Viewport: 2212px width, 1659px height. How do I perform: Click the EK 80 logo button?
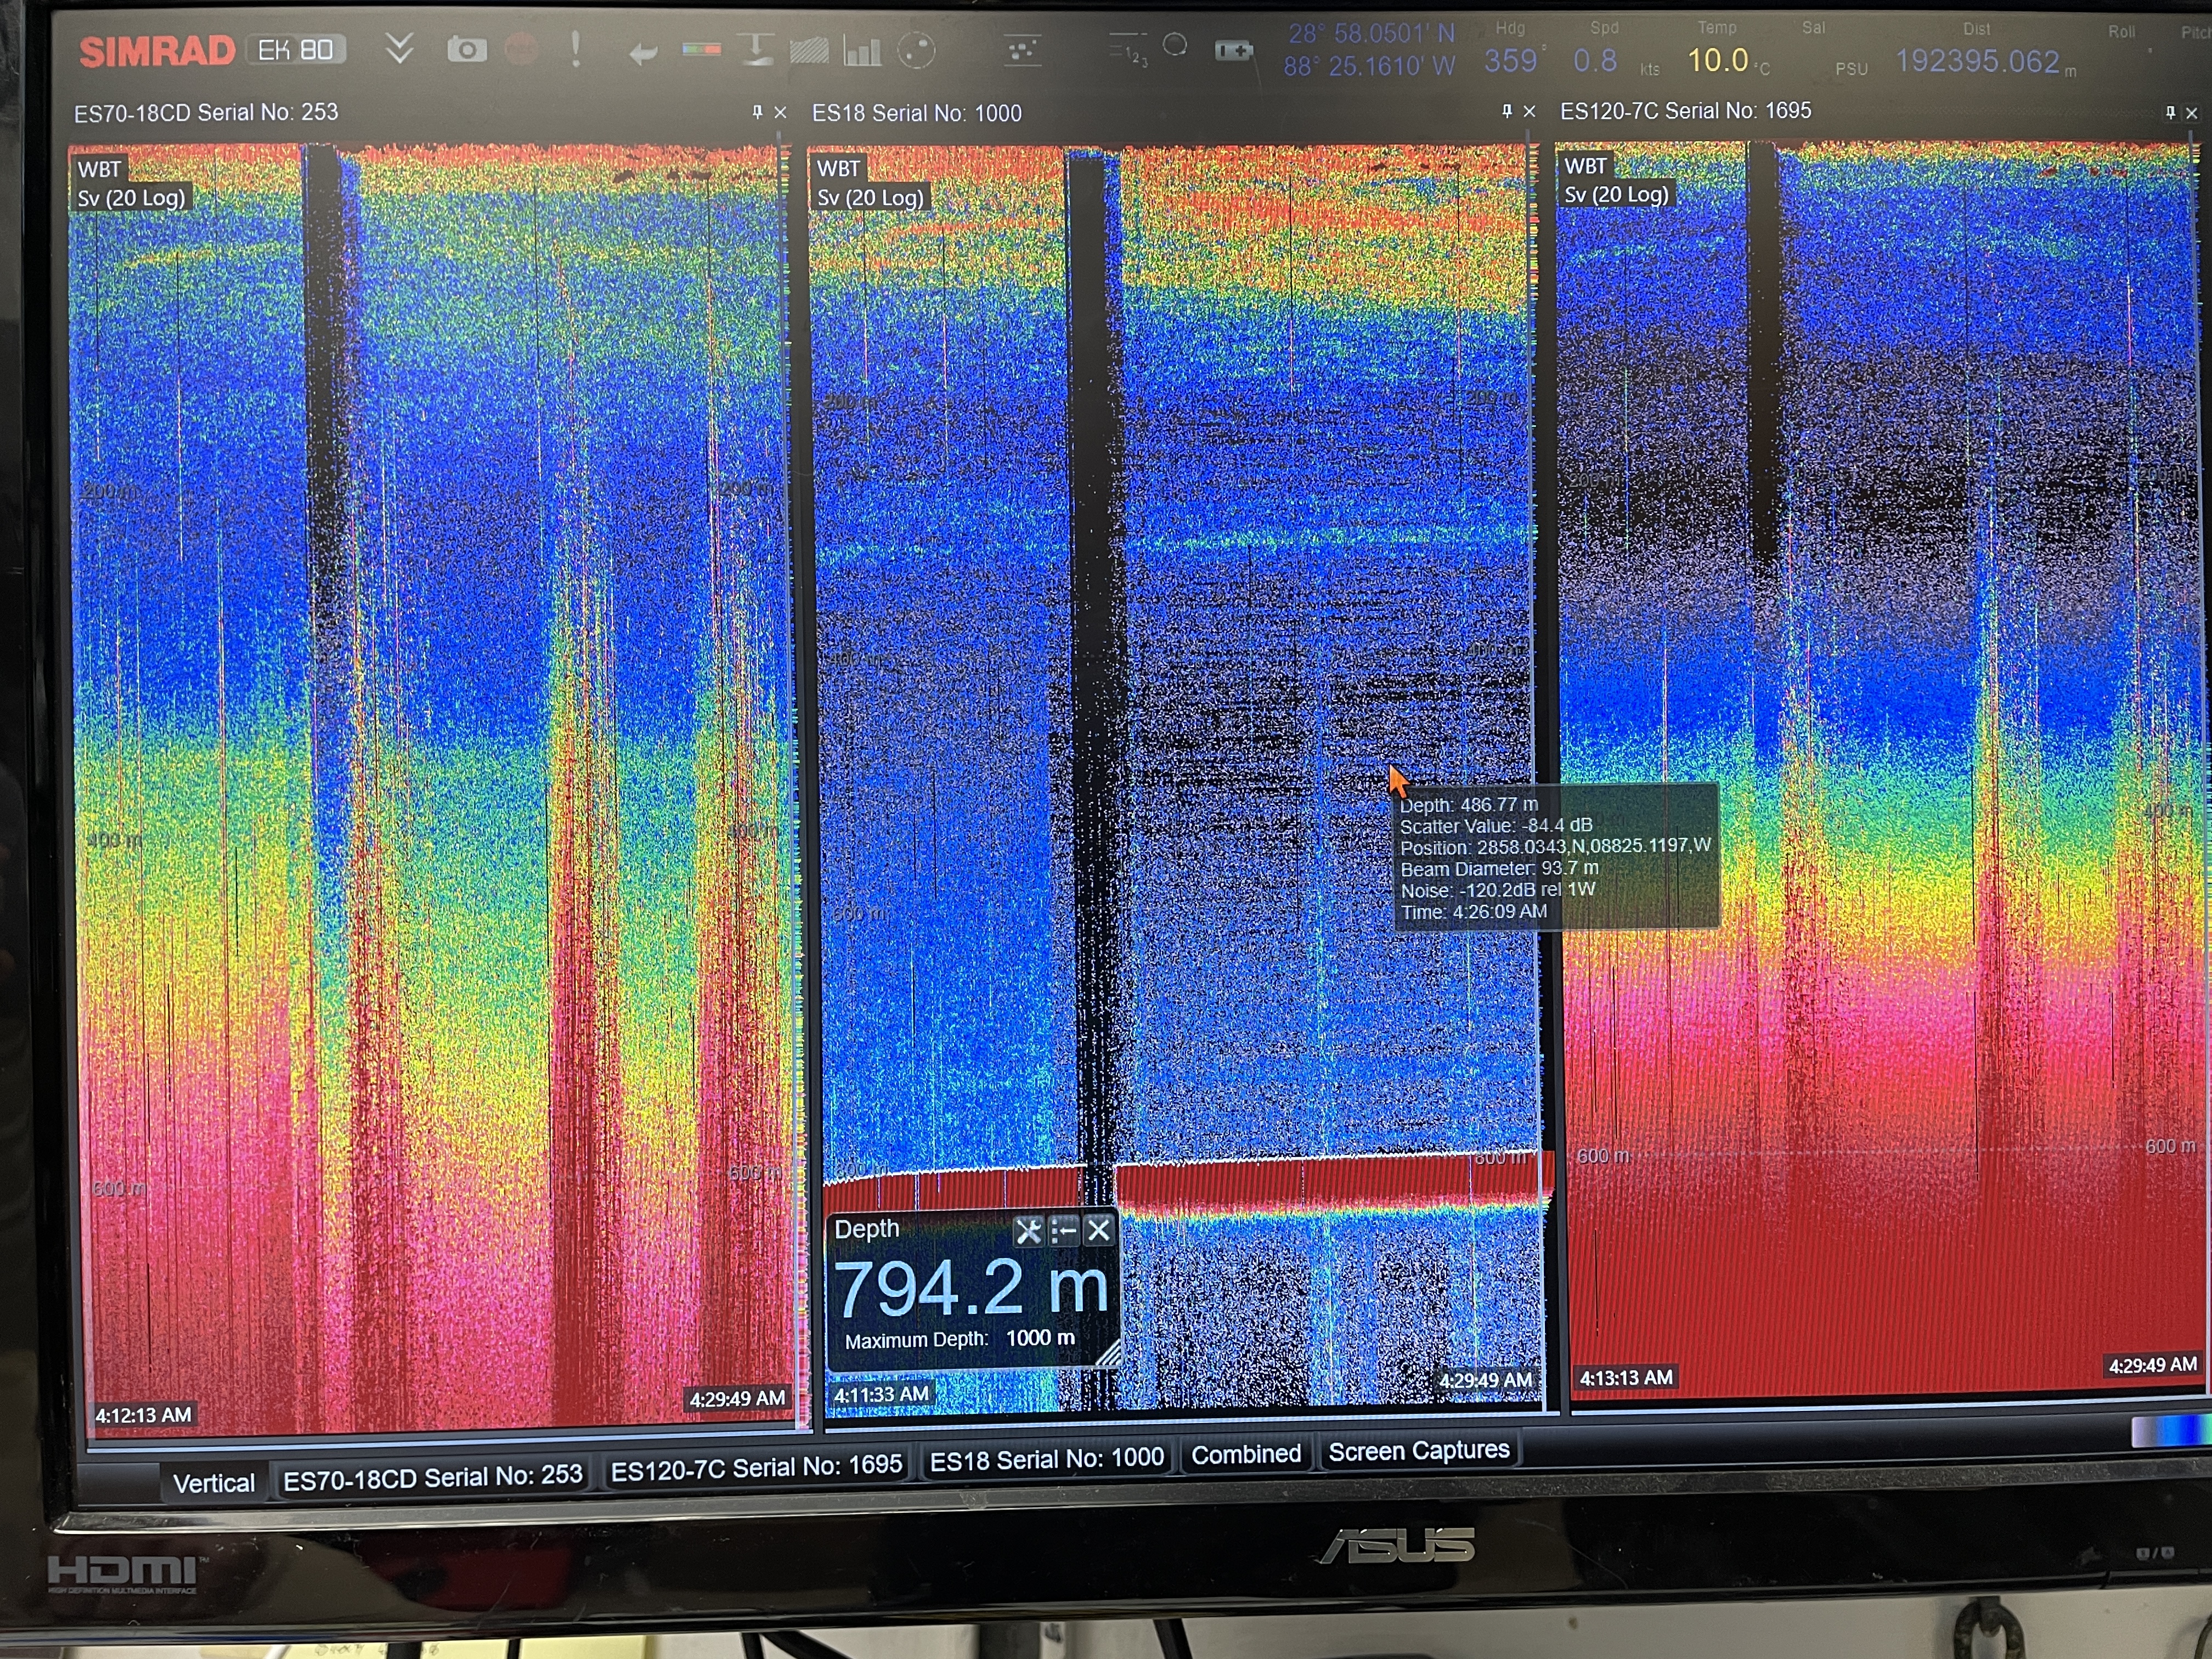pyautogui.click(x=296, y=50)
